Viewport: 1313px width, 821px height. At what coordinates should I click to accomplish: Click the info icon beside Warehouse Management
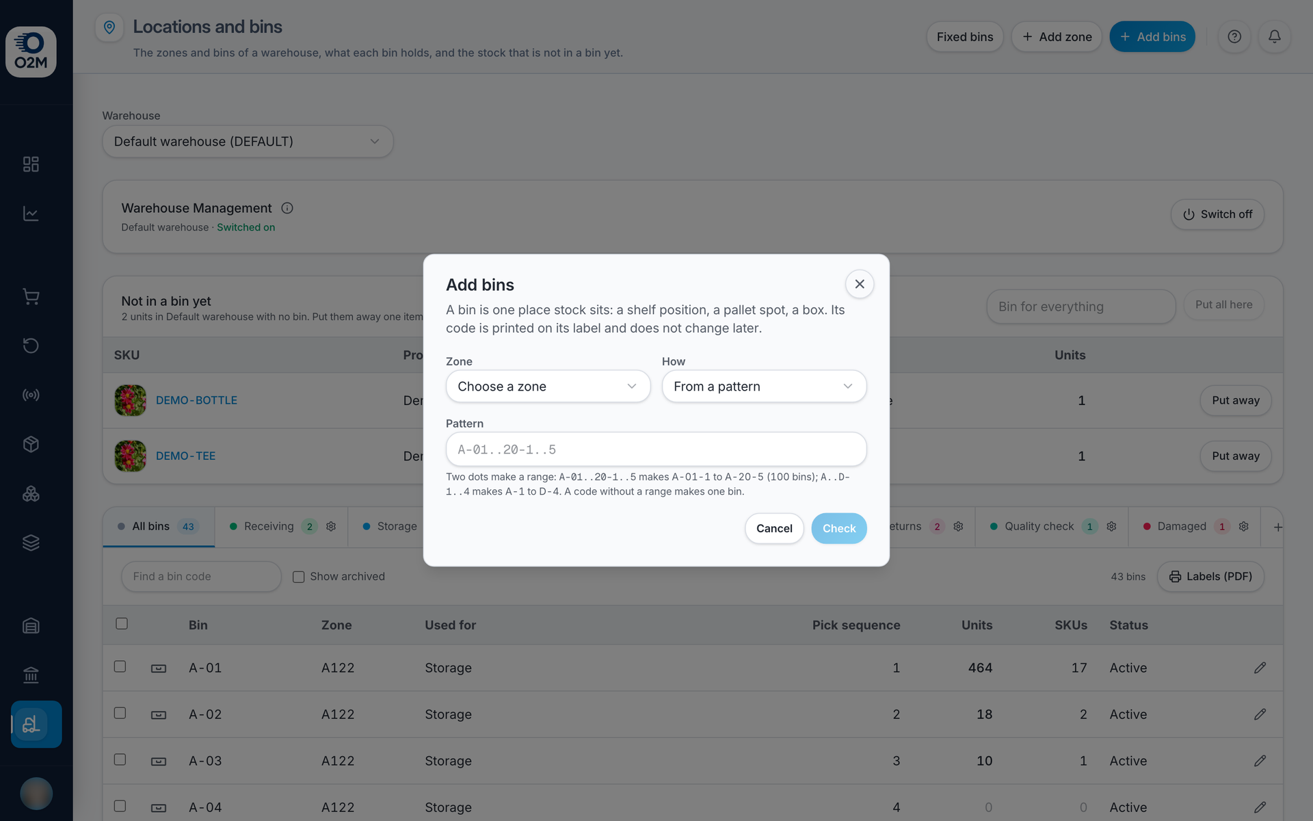(x=287, y=208)
